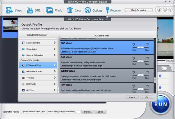Click the upper blue info icon

point(160,76)
